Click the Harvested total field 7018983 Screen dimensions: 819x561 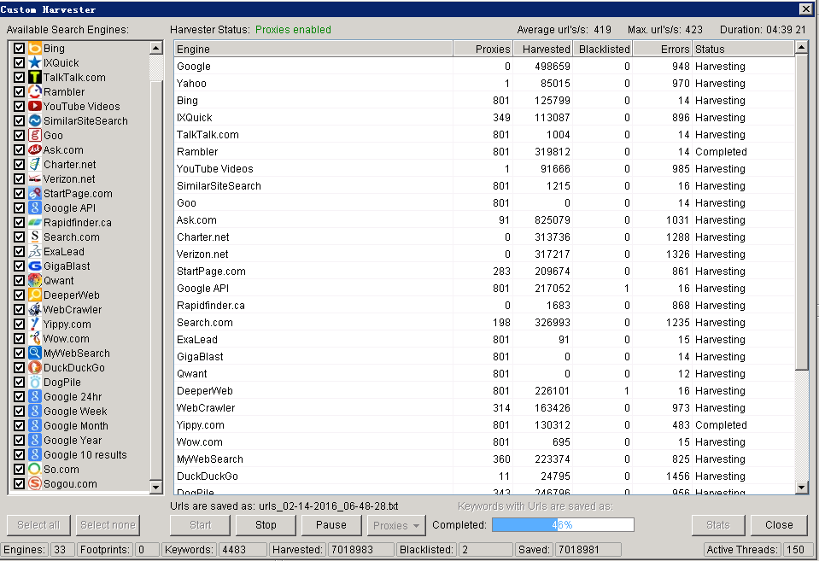[x=360, y=550]
